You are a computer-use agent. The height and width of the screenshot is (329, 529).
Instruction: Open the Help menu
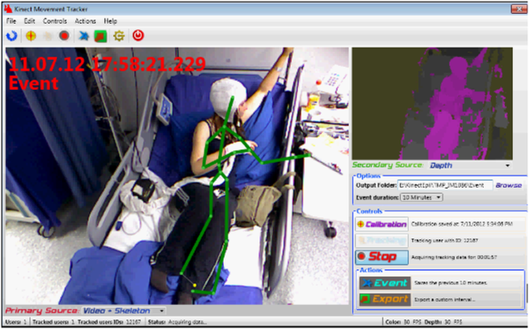pos(110,21)
